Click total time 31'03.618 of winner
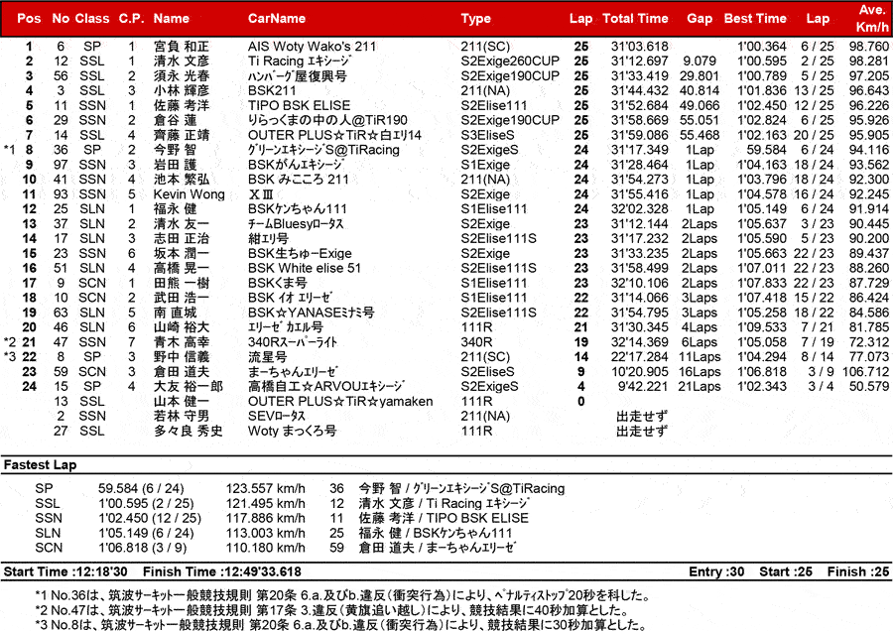This screenshot has height=631, width=893. pos(640,46)
